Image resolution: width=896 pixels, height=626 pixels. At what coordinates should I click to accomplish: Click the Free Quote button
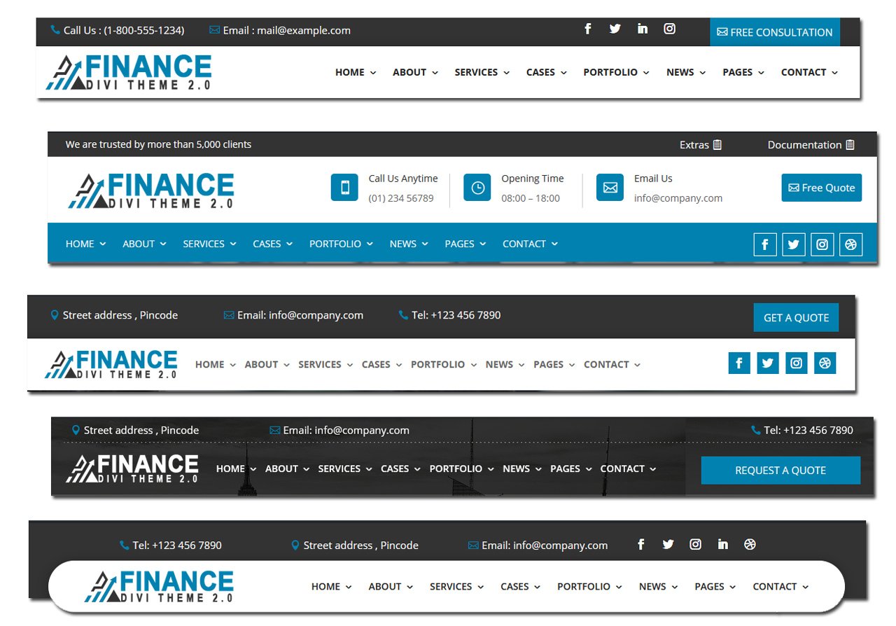click(822, 188)
